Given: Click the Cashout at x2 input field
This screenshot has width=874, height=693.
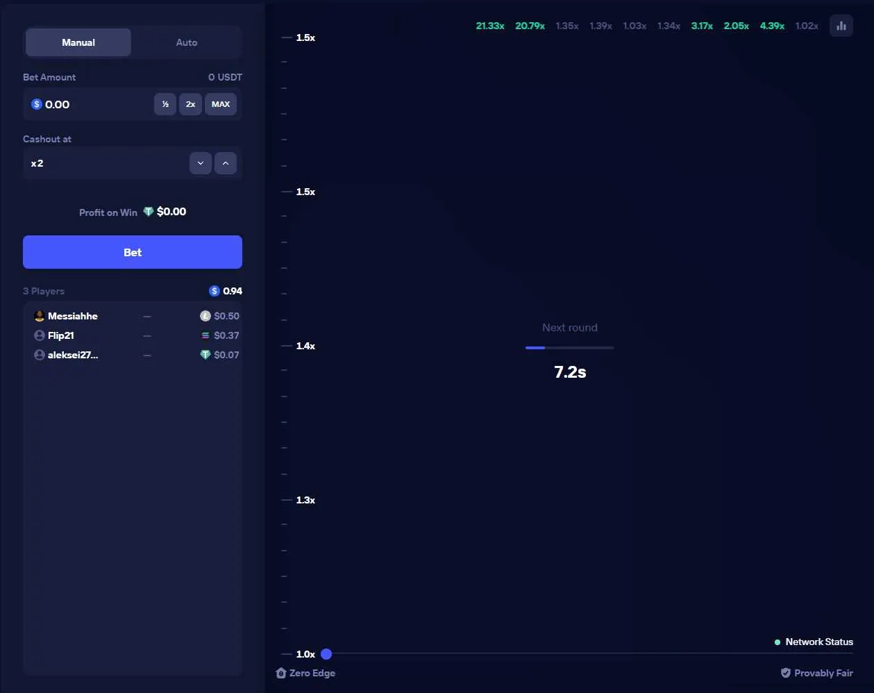Looking at the screenshot, I should 133,163.
